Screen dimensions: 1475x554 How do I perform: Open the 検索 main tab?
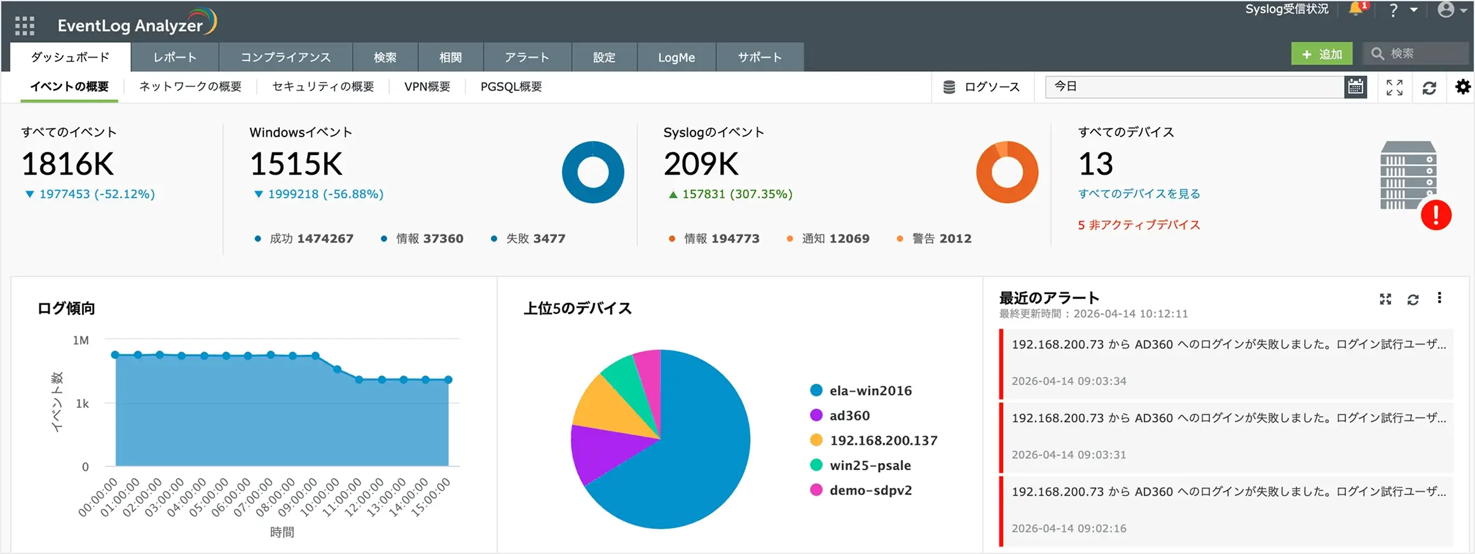click(x=385, y=57)
